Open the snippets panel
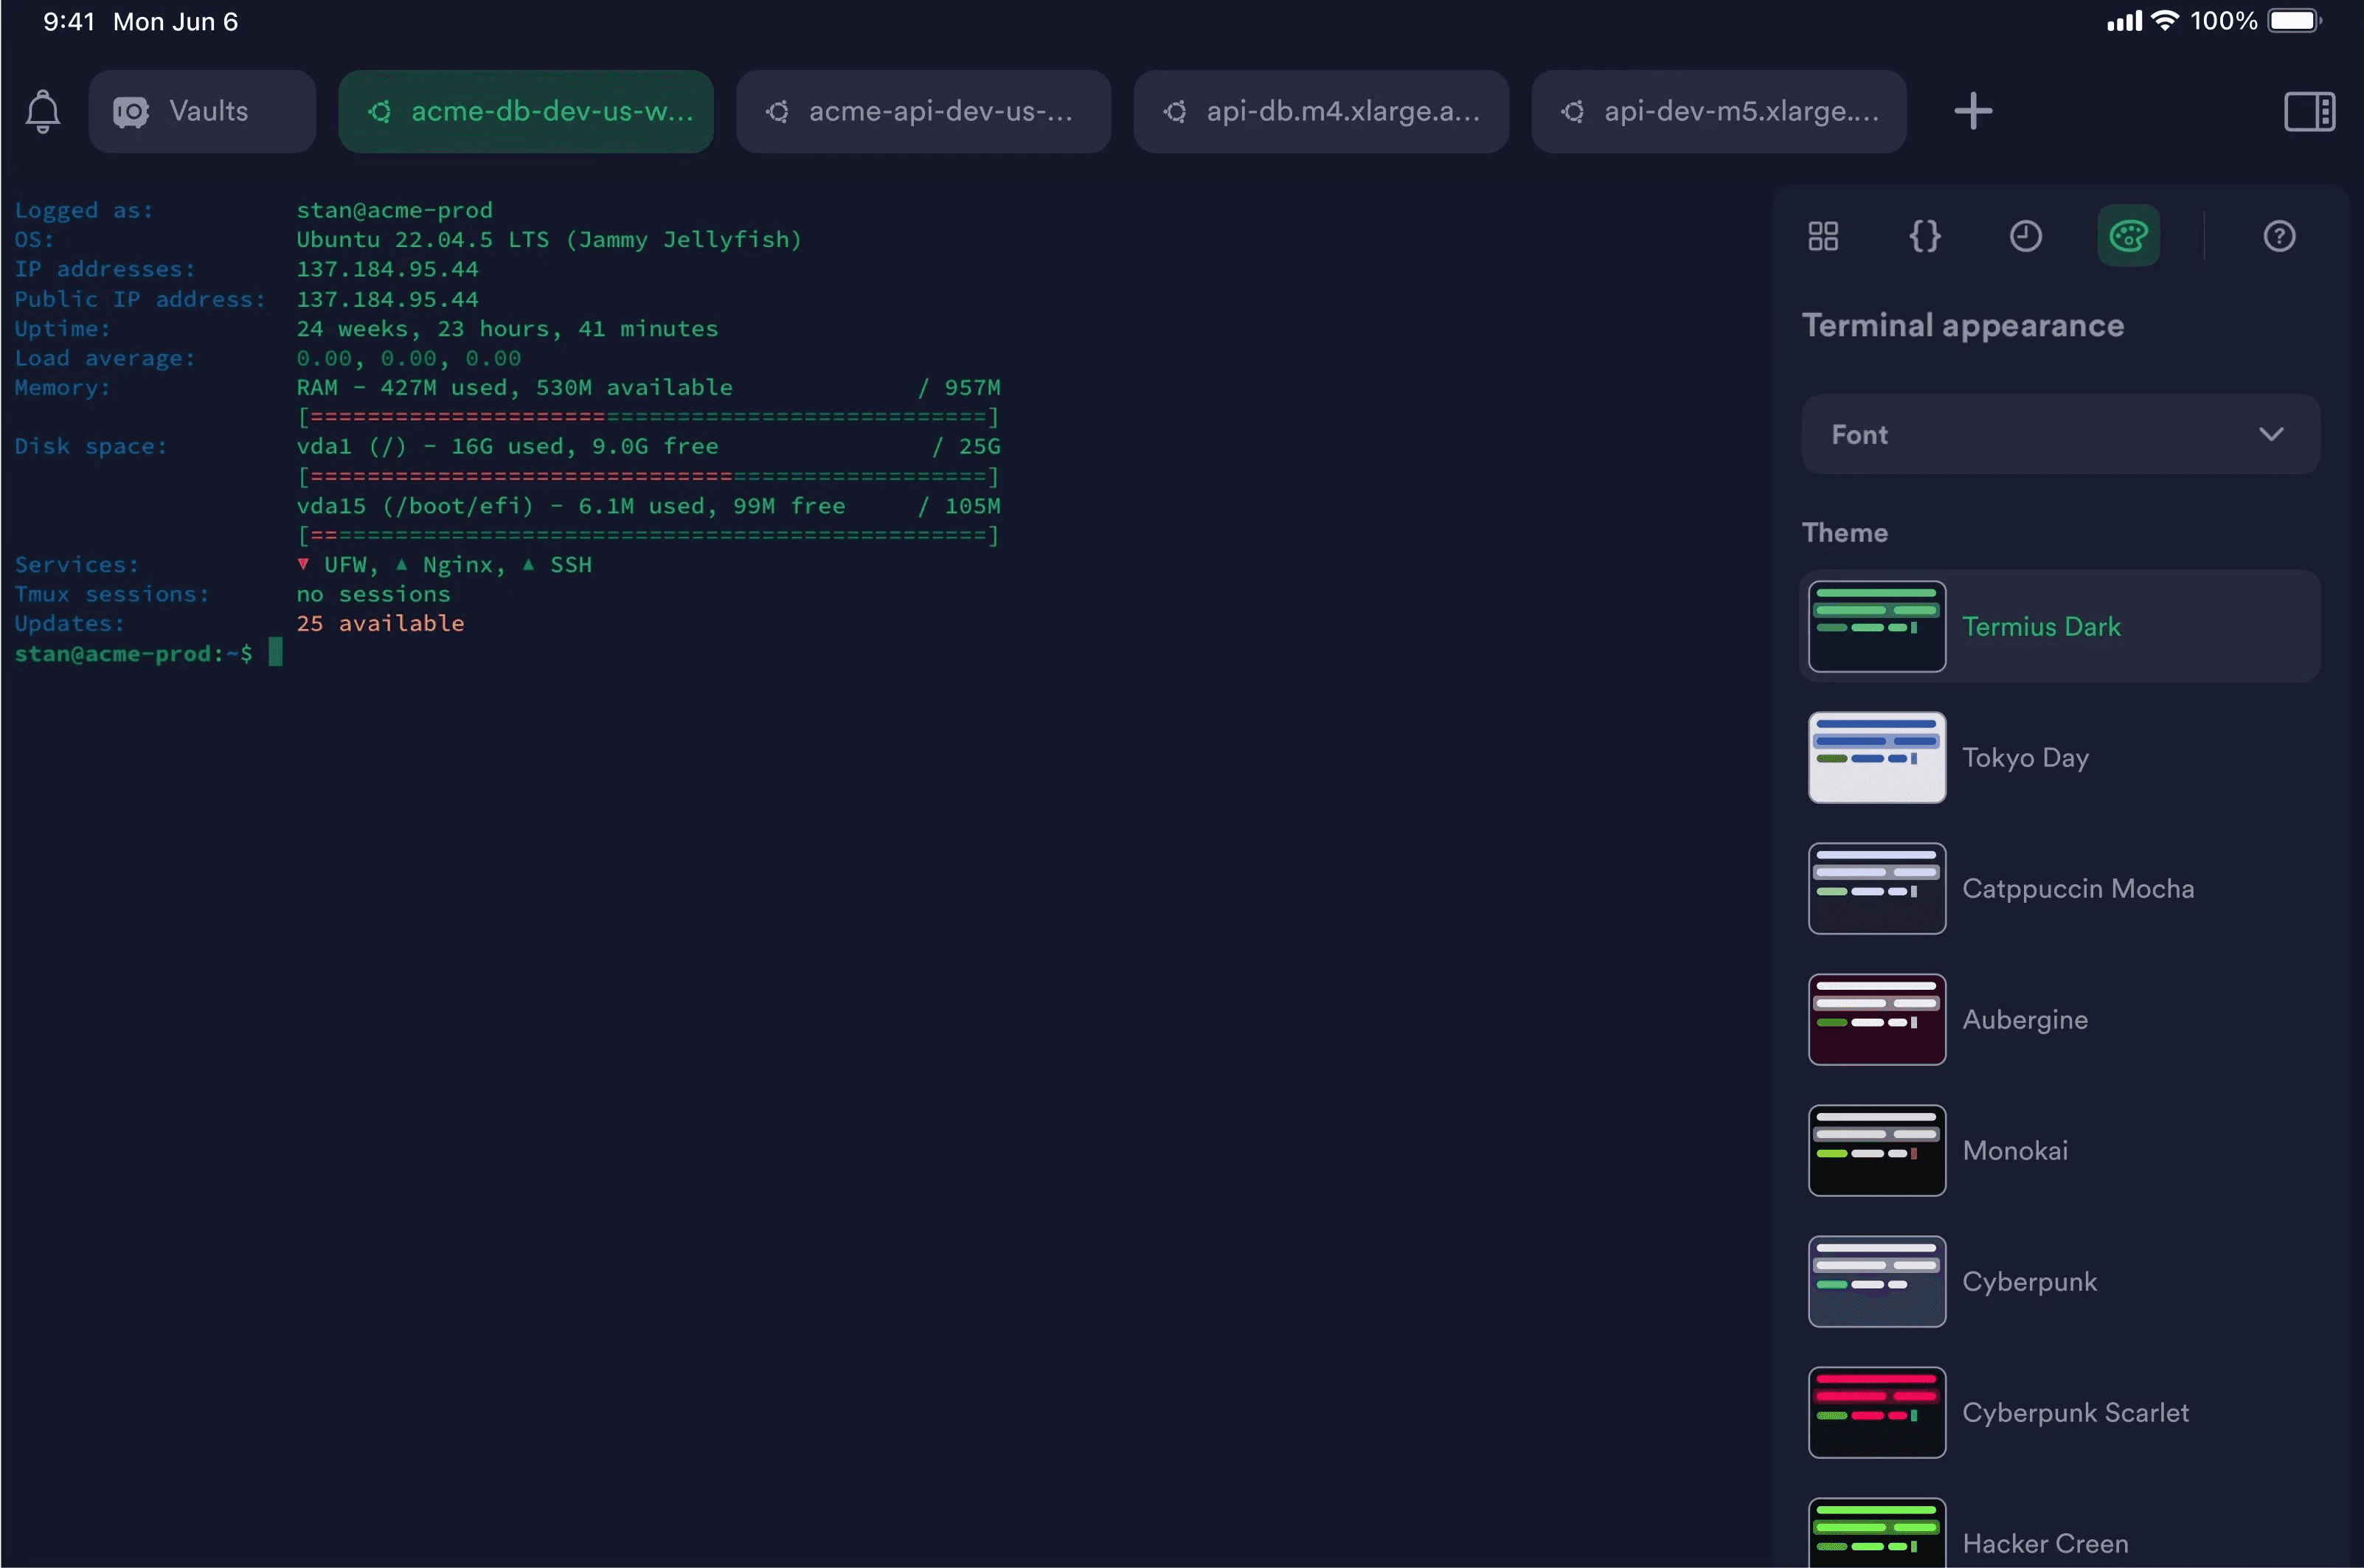2364x1568 pixels. (x=1925, y=236)
